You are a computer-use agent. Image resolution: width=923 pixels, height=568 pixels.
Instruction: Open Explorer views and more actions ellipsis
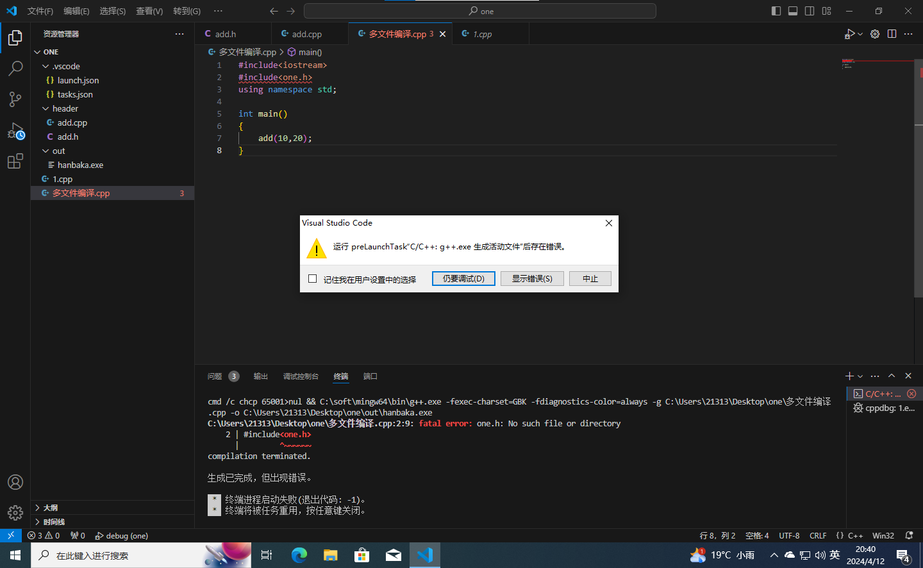179,34
